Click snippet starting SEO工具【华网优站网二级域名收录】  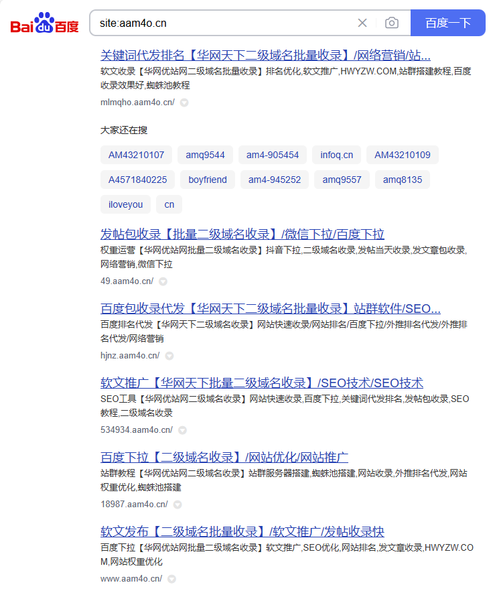pos(285,406)
